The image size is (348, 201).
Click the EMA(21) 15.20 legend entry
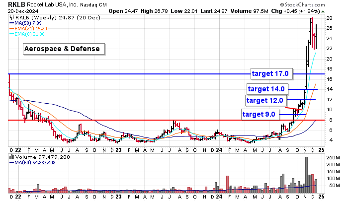tap(28, 29)
